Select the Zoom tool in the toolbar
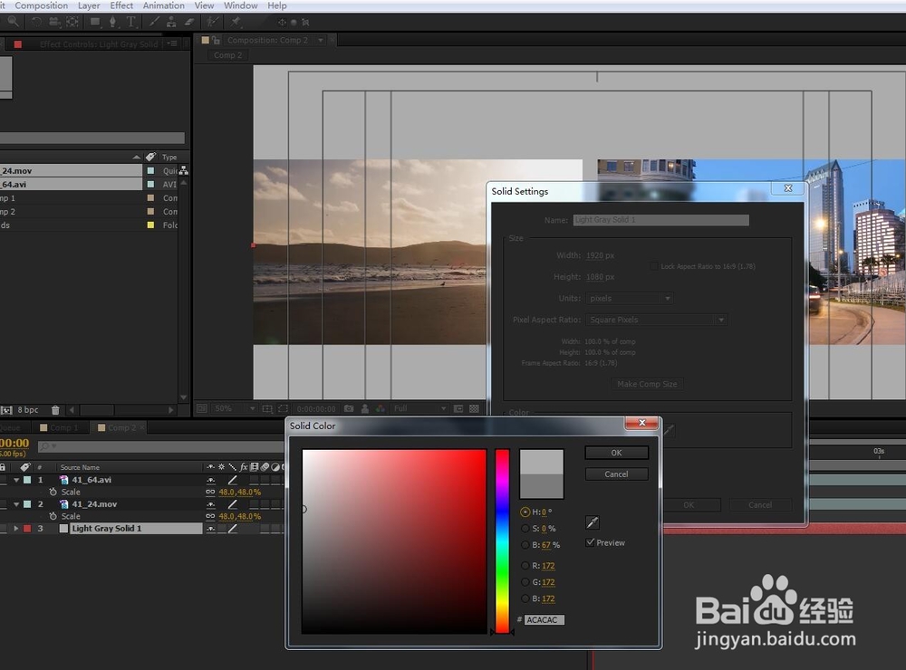 click(x=13, y=22)
